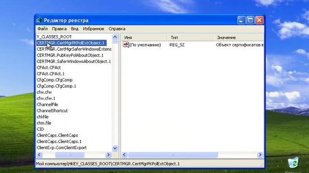The width and height of the screenshot is (309, 173).
Task: Select CERTMGR.SaferWindowsAboutObject.1 key
Action: 74,62
